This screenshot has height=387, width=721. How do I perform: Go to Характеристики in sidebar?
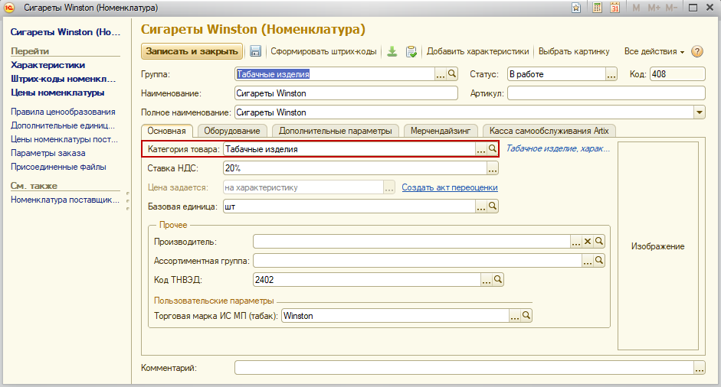pos(48,65)
